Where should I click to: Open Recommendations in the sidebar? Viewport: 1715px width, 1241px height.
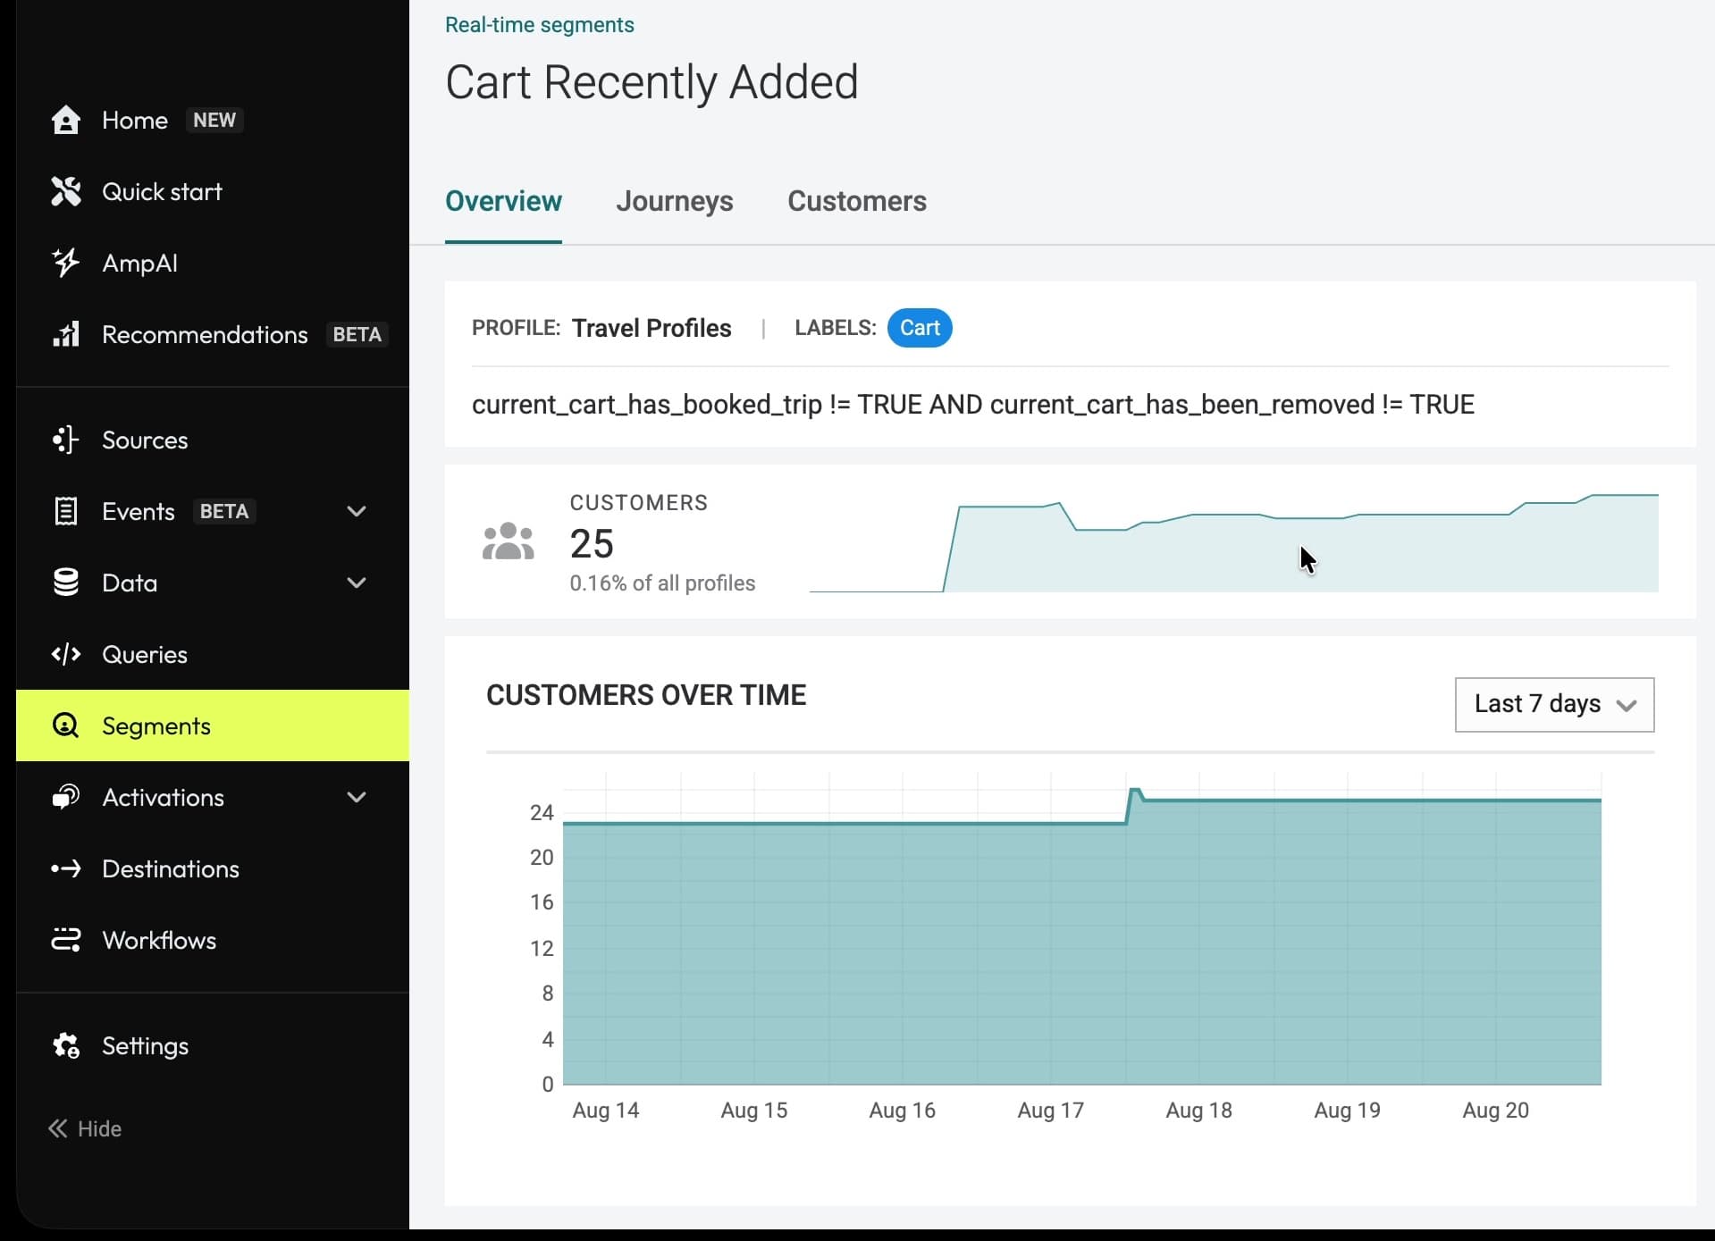213,334
